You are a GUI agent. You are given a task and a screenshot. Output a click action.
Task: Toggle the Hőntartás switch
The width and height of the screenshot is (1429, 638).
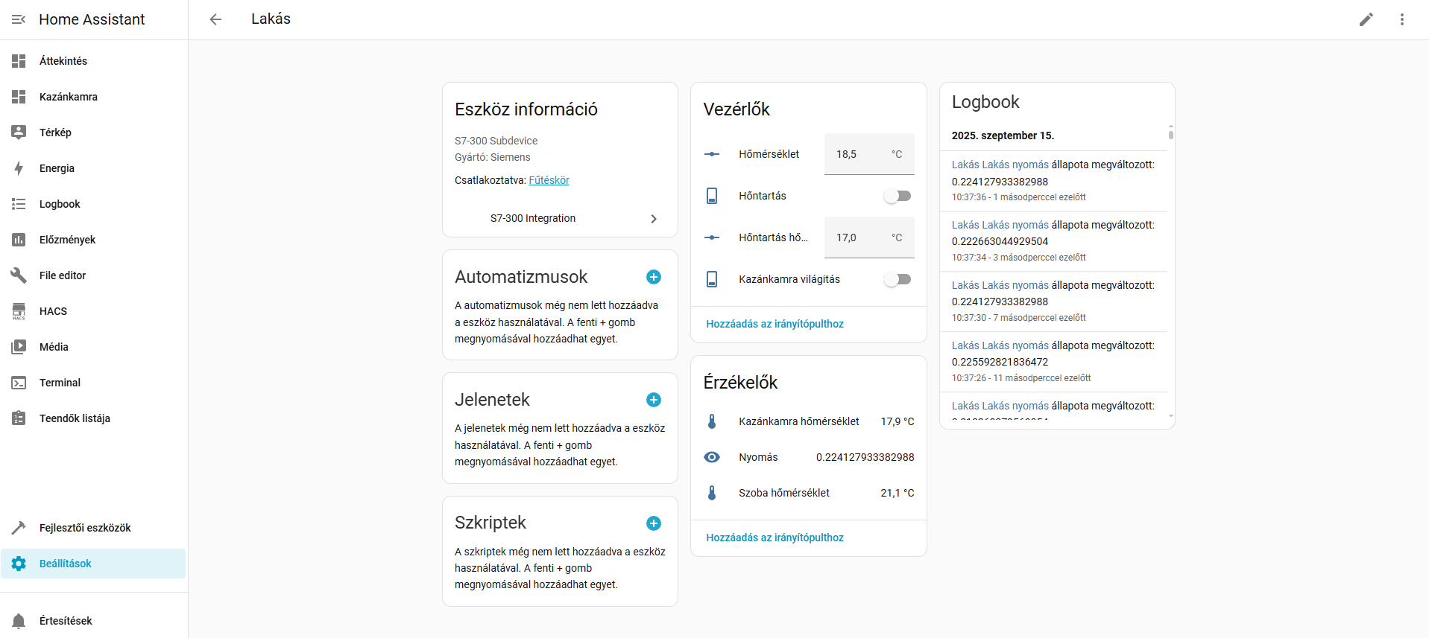(x=898, y=196)
